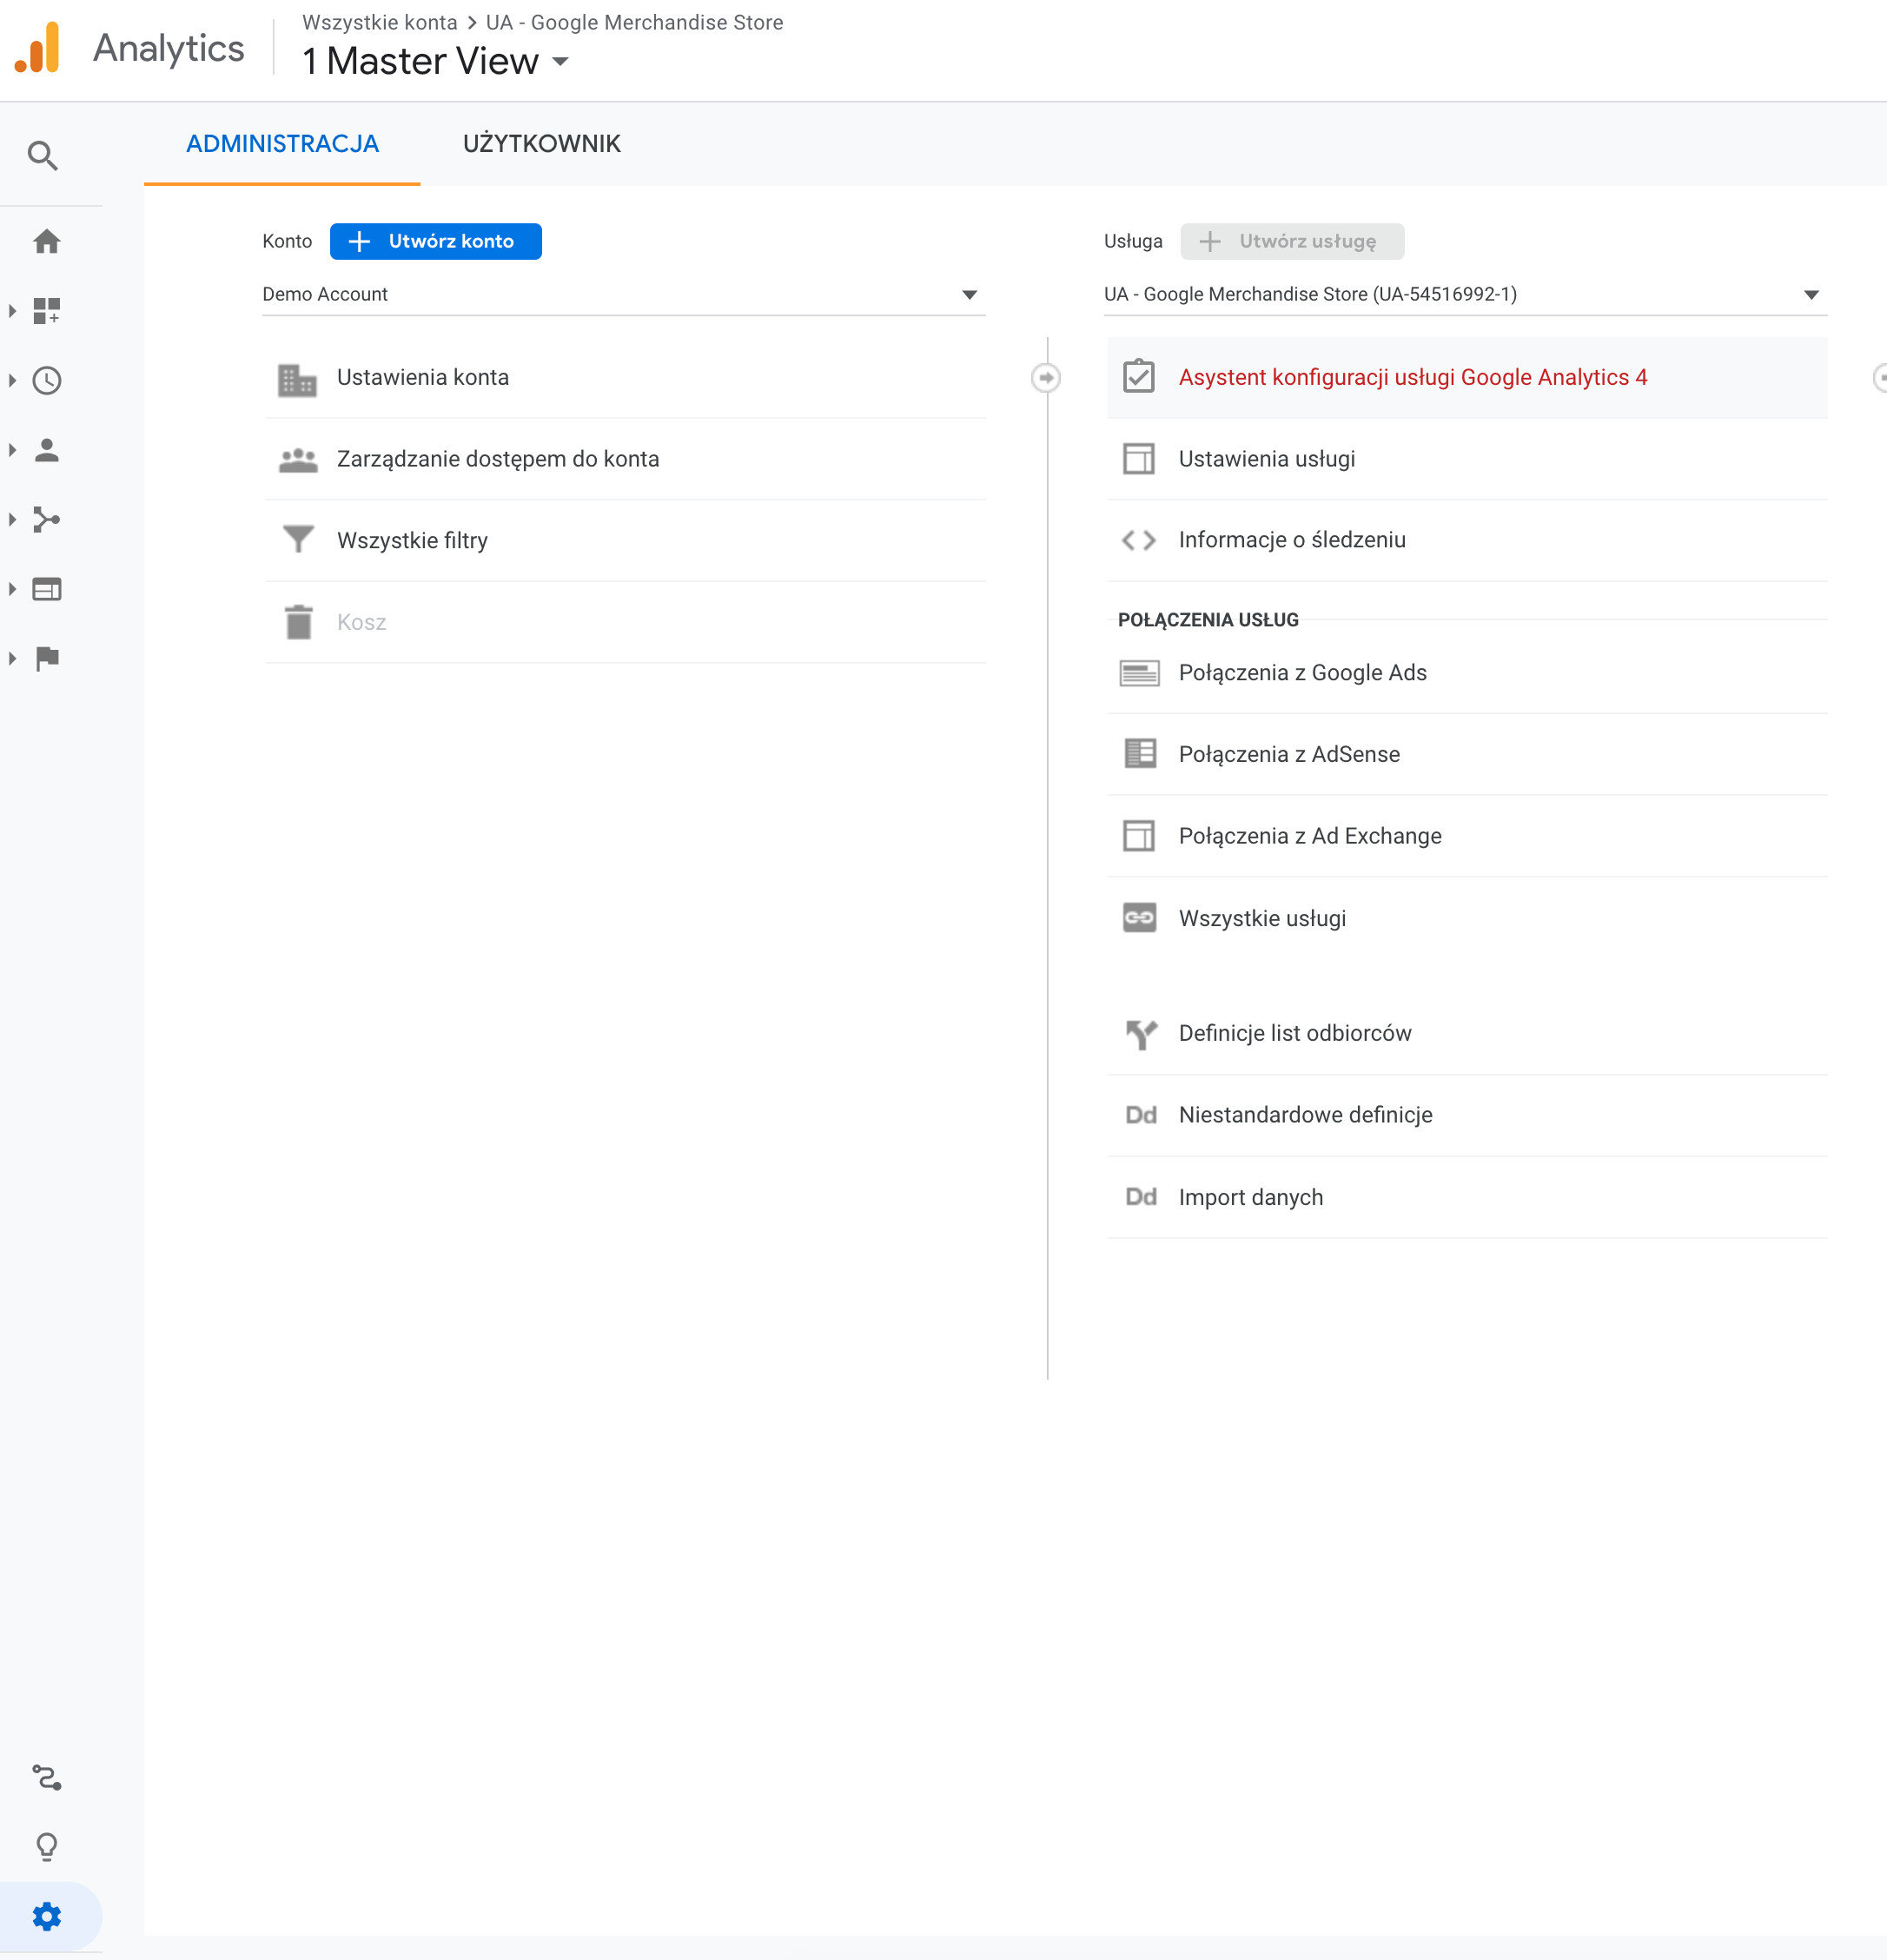Open the 1 Master View selector dropdown
The height and width of the screenshot is (1960, 1887).
(x=436, y=61)
